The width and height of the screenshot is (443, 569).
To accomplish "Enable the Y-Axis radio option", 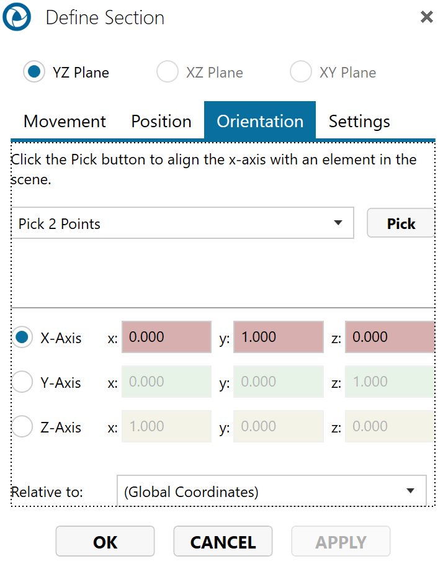I will point(23,382).
